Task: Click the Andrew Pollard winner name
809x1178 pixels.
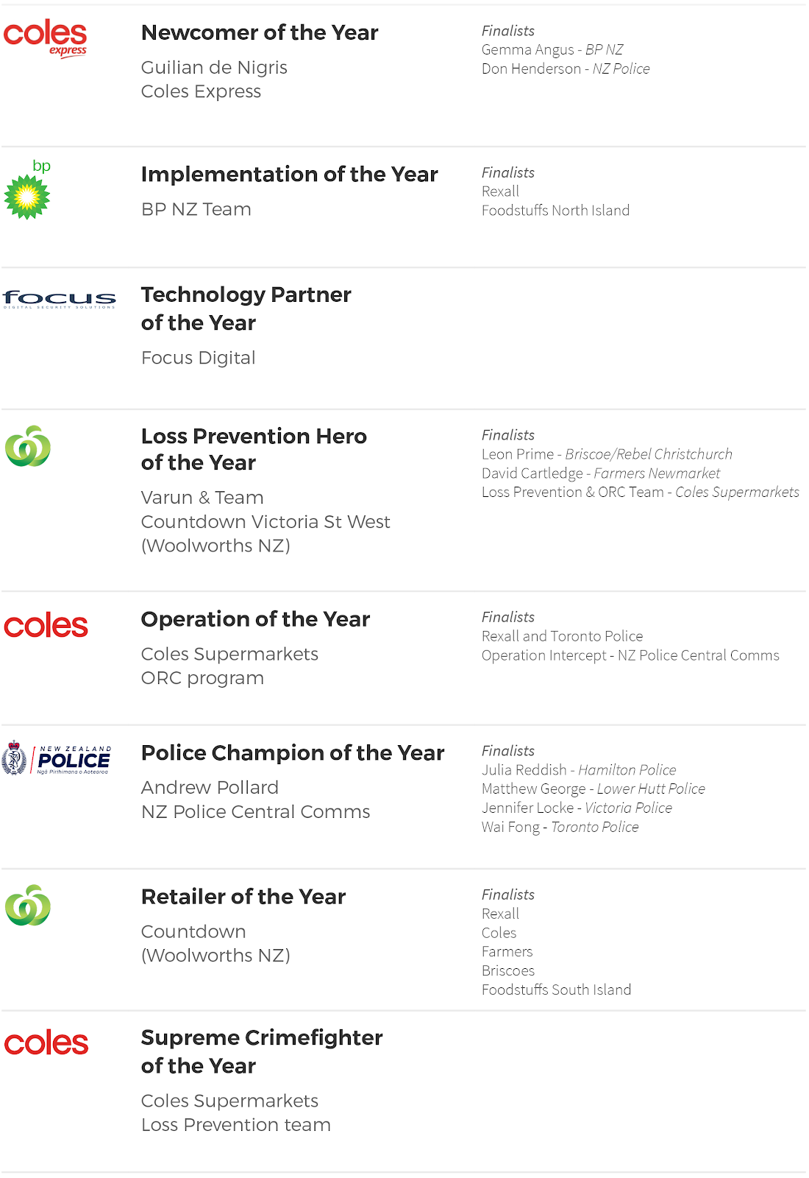Action: click(210, 788)
